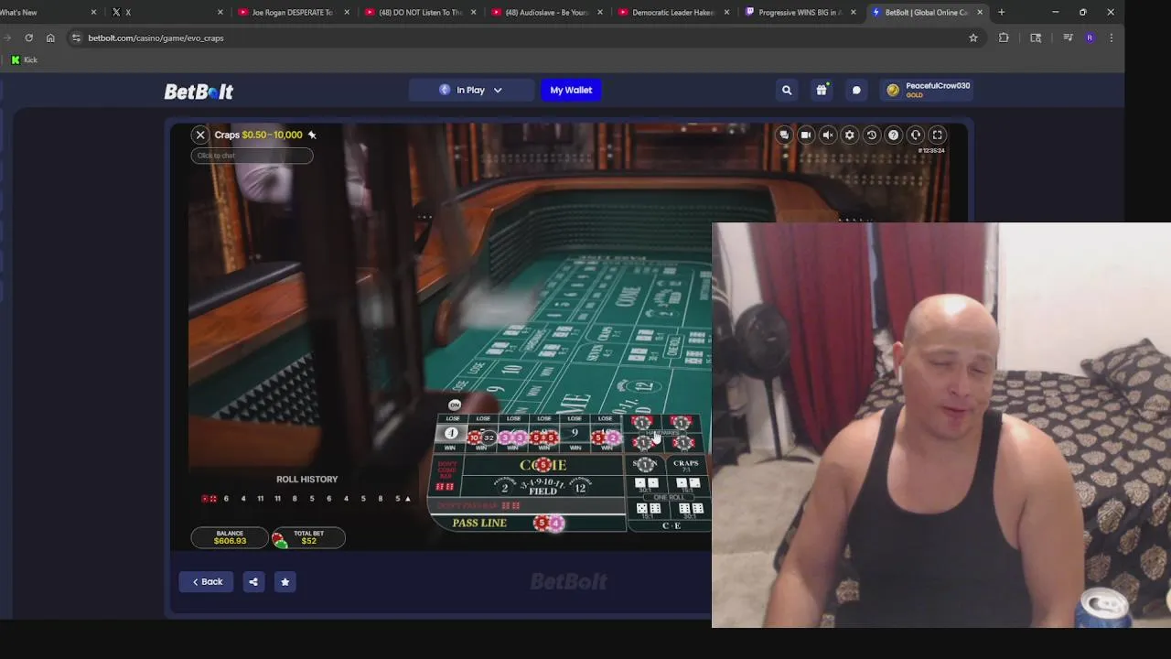Open the game history clock icon
Image resolution: width=1171 pixels, height=659 pixels.
(x=872, y=135)
